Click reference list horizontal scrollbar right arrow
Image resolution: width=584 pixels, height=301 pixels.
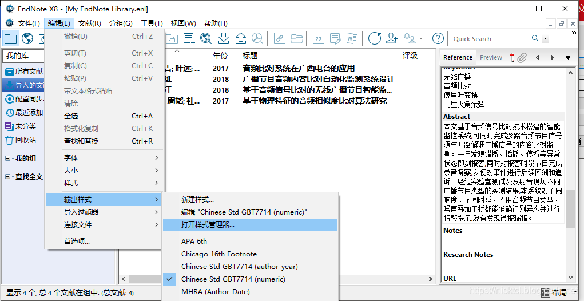pos(431,279)
